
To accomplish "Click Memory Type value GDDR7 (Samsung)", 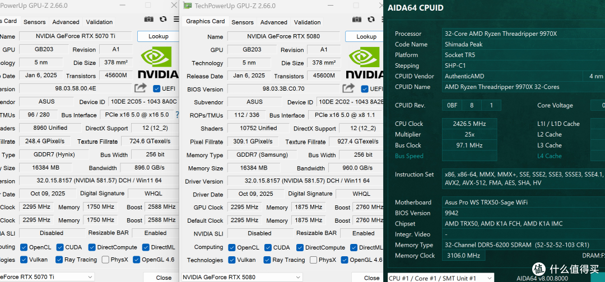I will (262, 155).
